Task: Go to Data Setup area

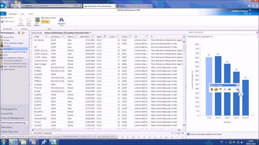Action: [6, 127]
